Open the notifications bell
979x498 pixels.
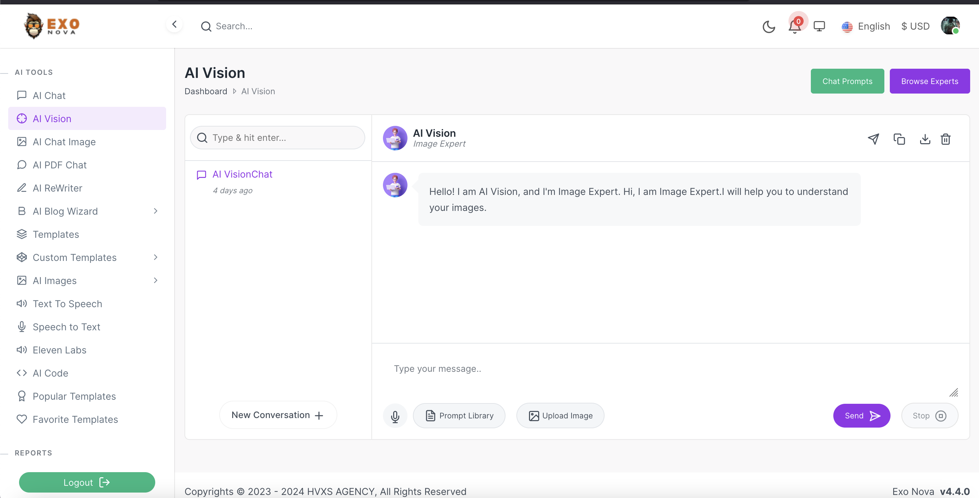point(794,26)
